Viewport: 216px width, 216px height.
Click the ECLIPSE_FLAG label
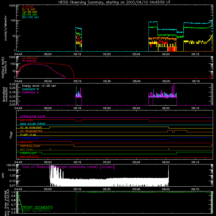point(29,139)
